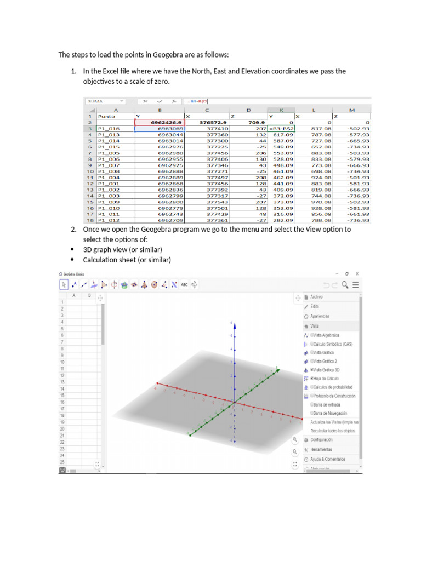
Task: Select Excel column K header
Action: coord(281,110)
